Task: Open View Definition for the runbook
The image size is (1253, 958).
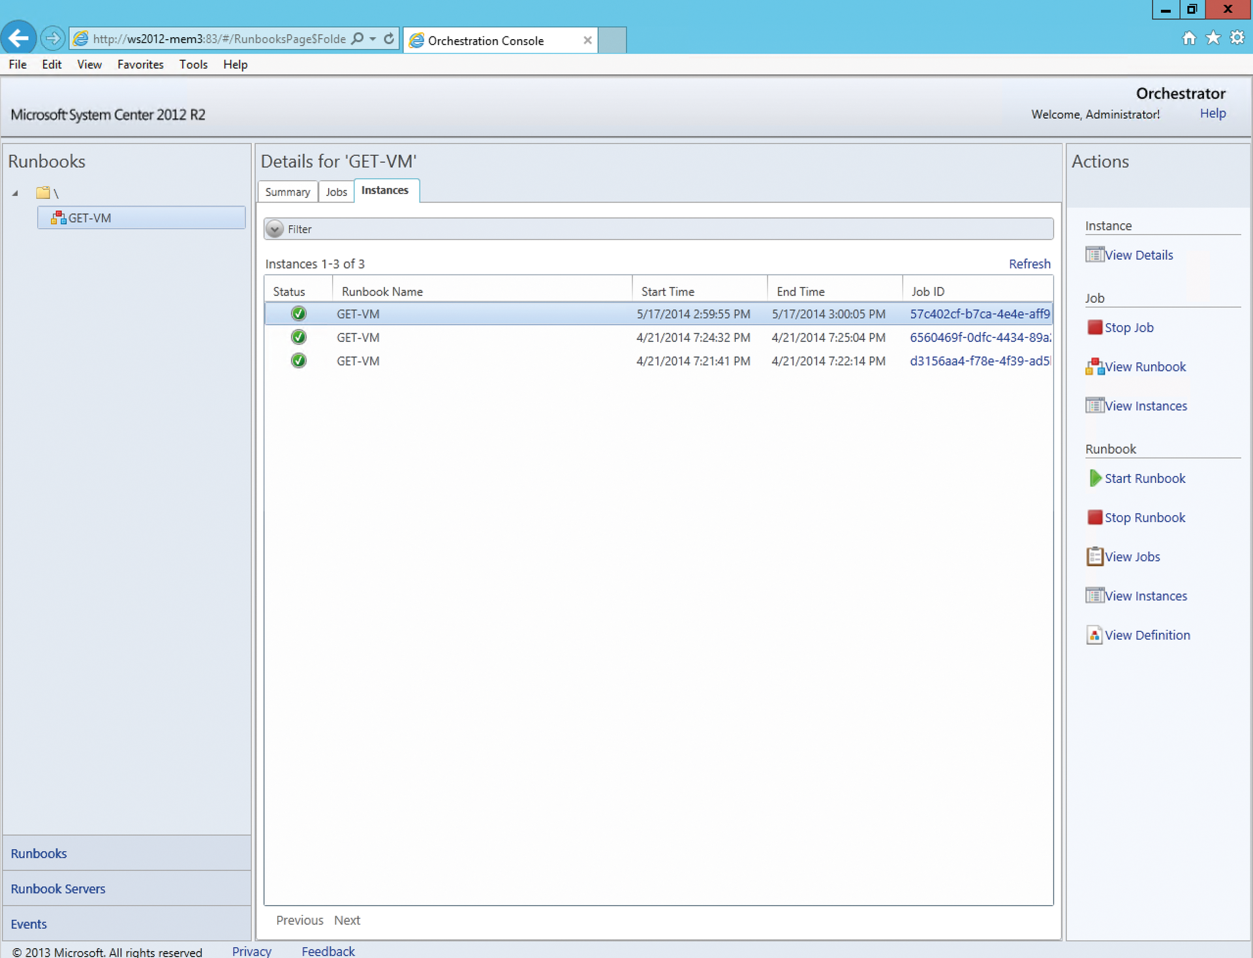Action: click(x=1146, y=634)
